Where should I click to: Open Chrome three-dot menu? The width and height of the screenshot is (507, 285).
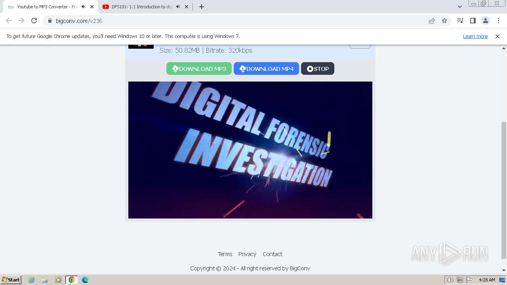[x=498, y=21]
